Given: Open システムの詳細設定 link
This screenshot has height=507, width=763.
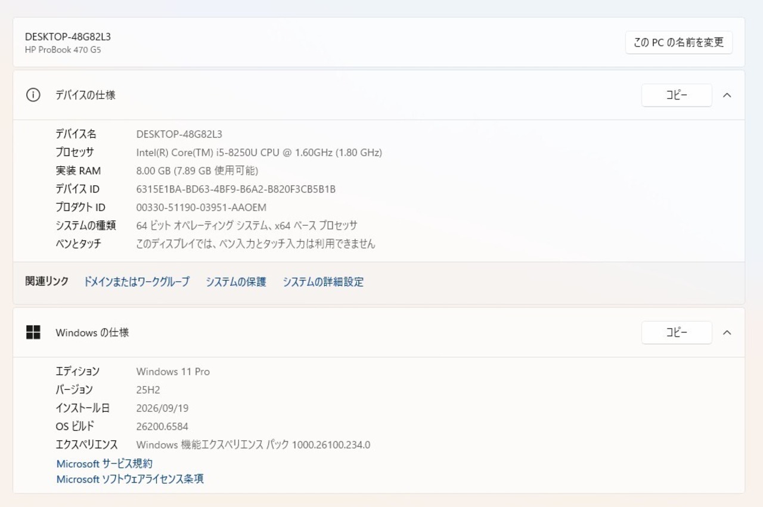Looking at the screenshot, I should (323, 282).
